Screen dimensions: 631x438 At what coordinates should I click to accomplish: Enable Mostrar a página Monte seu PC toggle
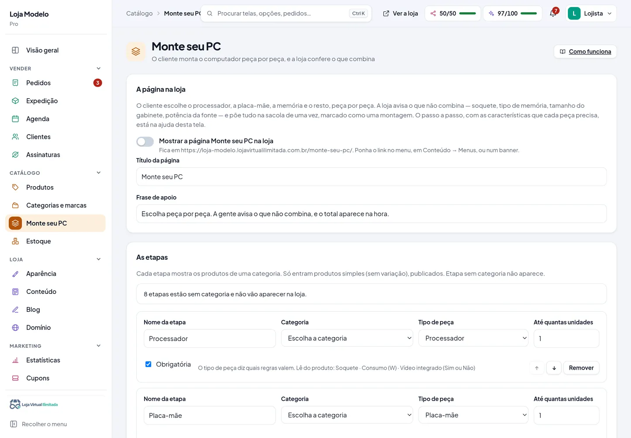tap(145, 141)
